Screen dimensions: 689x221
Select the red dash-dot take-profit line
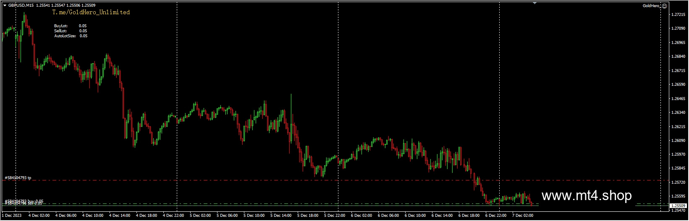click(336, 180)
